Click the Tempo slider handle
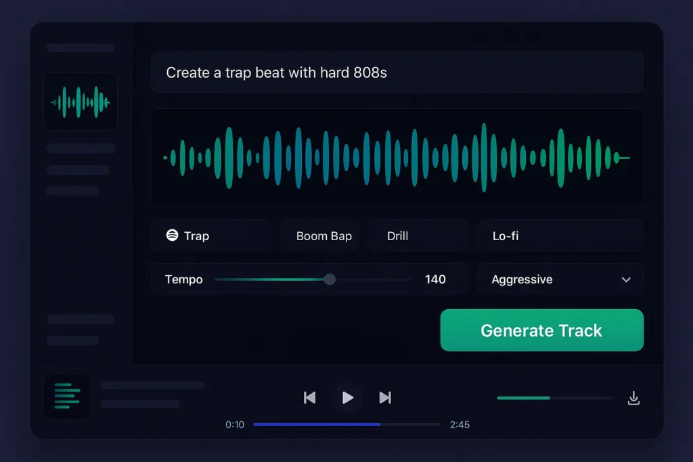 (x=330, y=279)
